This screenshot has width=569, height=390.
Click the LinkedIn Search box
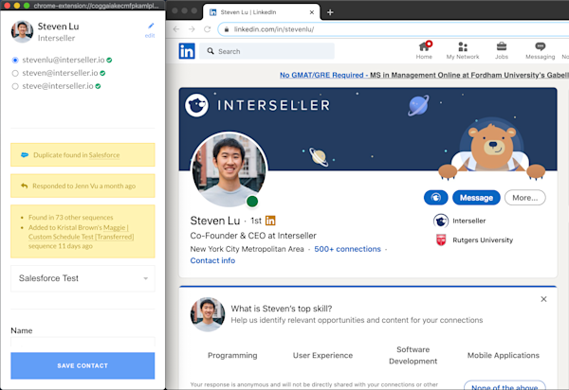(x=266, y=51)
